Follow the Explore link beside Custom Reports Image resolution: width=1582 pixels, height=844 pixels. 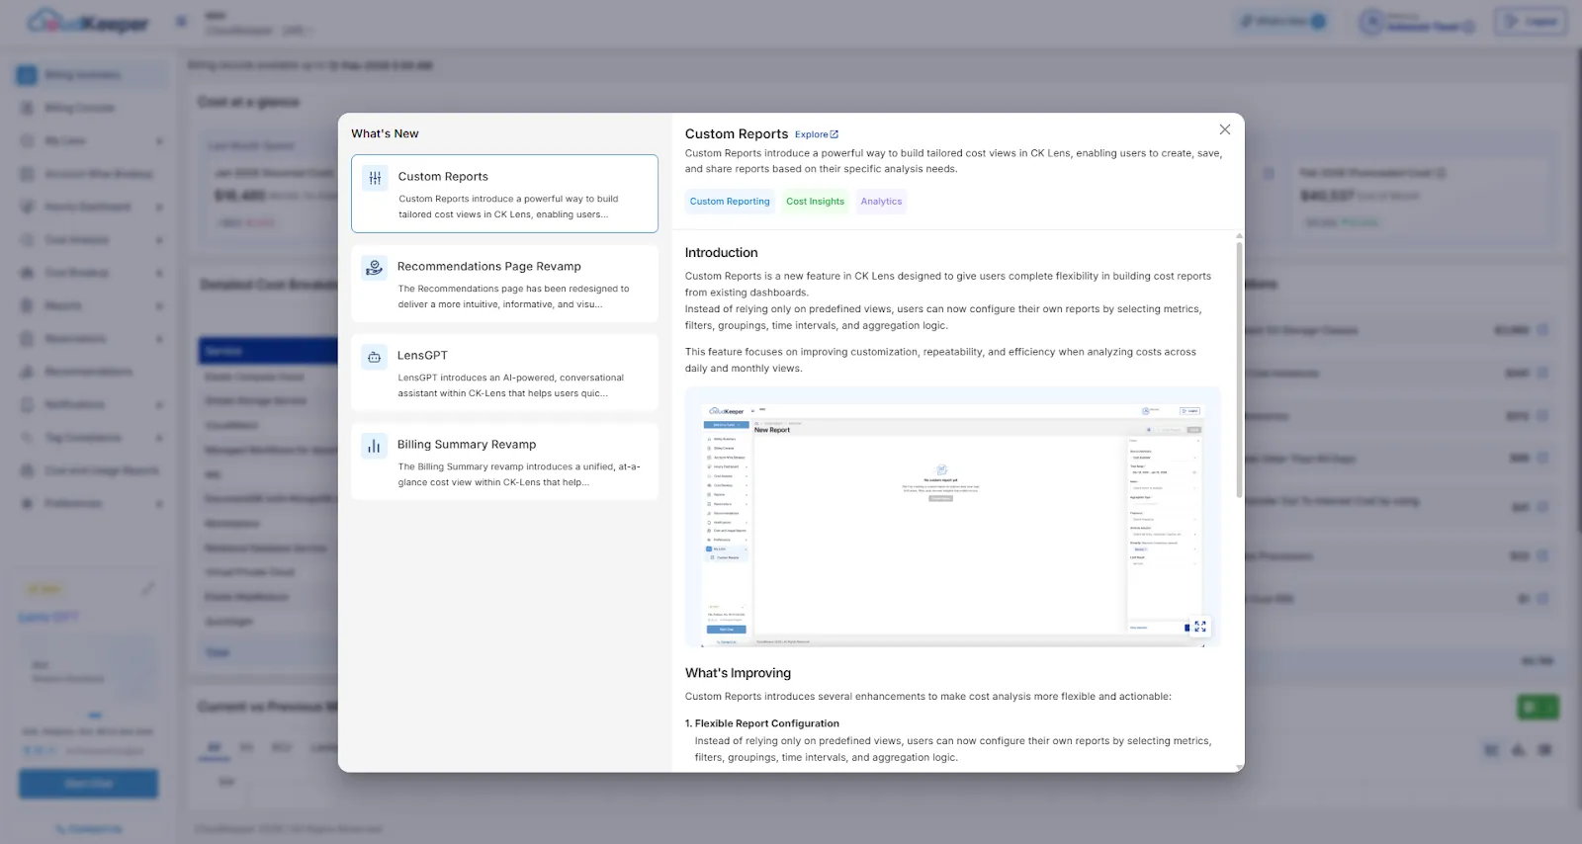coord(816,134)
